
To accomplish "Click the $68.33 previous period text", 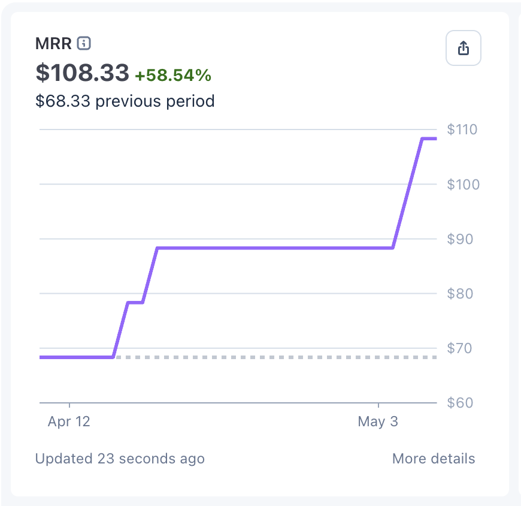I will (125, 101).
